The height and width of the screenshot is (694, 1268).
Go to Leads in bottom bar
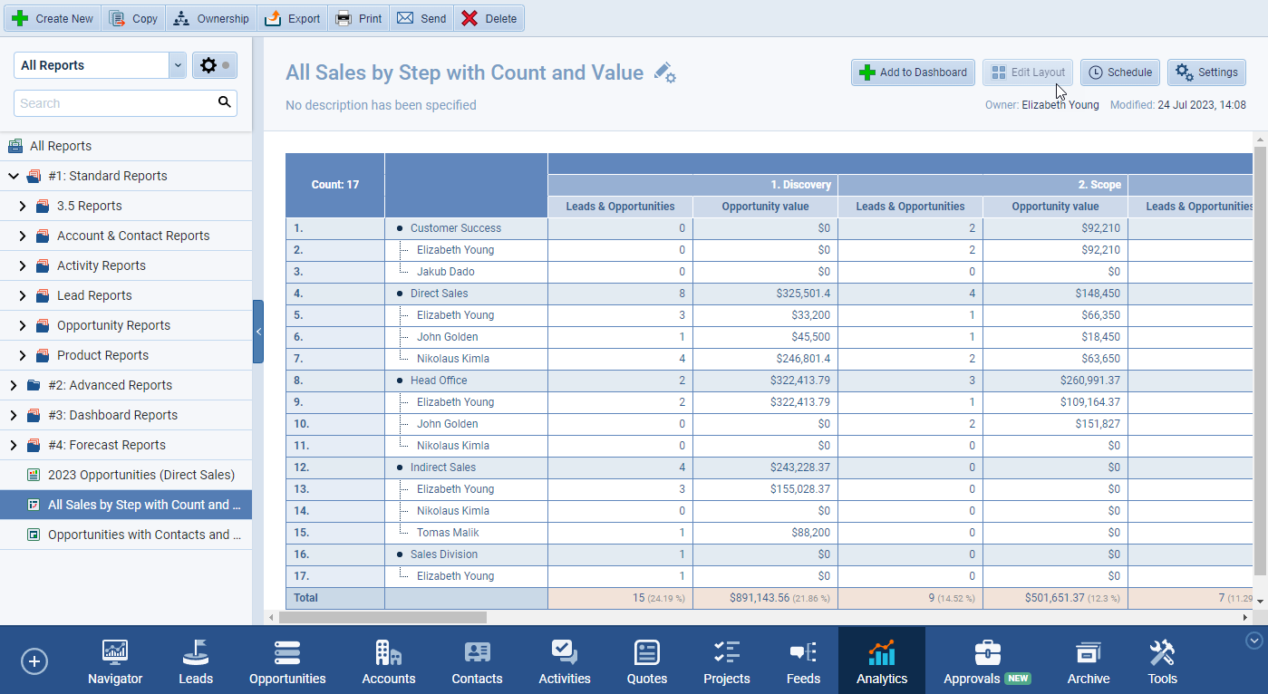[x=196, y=661]
